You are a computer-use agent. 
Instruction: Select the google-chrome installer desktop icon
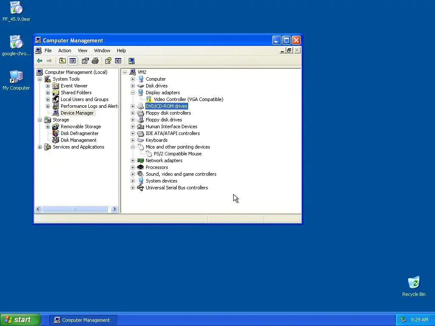[17, 46]
